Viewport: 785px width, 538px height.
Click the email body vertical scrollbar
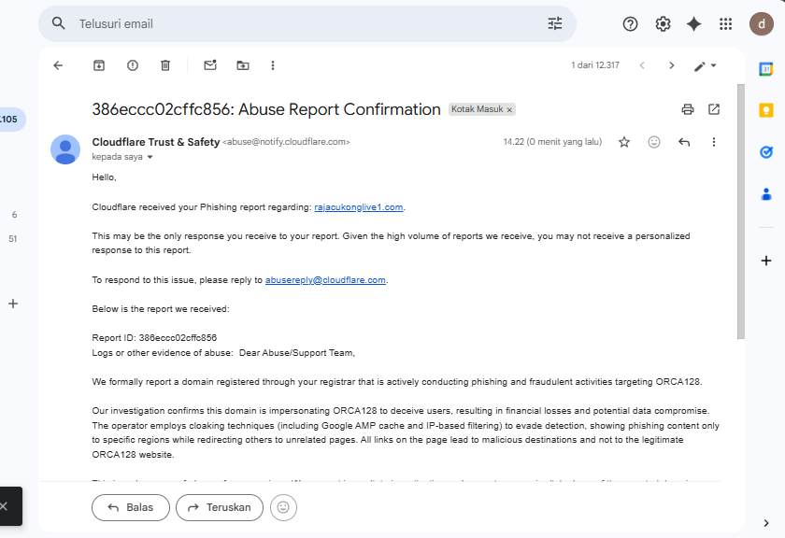tap(741, 212)
